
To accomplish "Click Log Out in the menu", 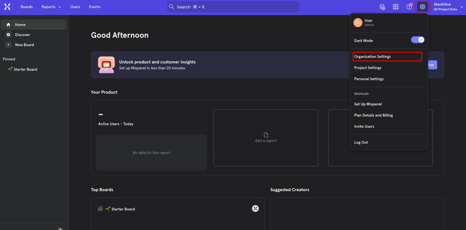I will (x=389, y=142).
